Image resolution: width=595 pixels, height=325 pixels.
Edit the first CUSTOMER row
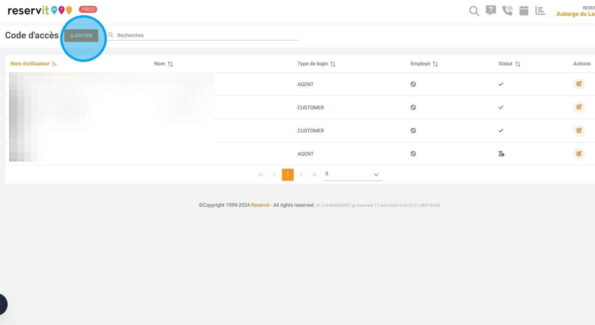click(x=579, y=107)
